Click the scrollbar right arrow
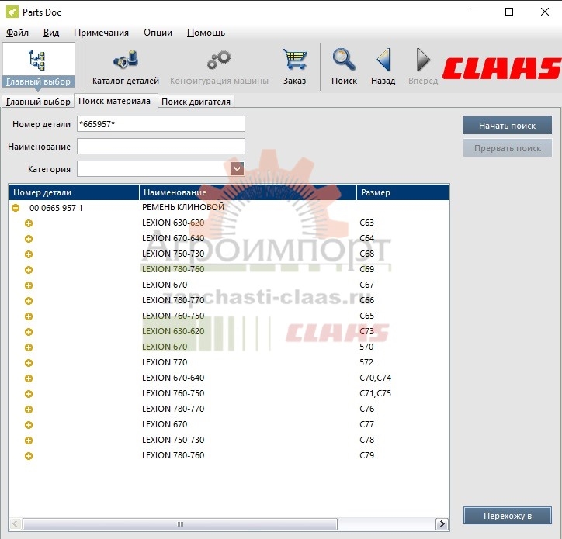 pos(442,524)
